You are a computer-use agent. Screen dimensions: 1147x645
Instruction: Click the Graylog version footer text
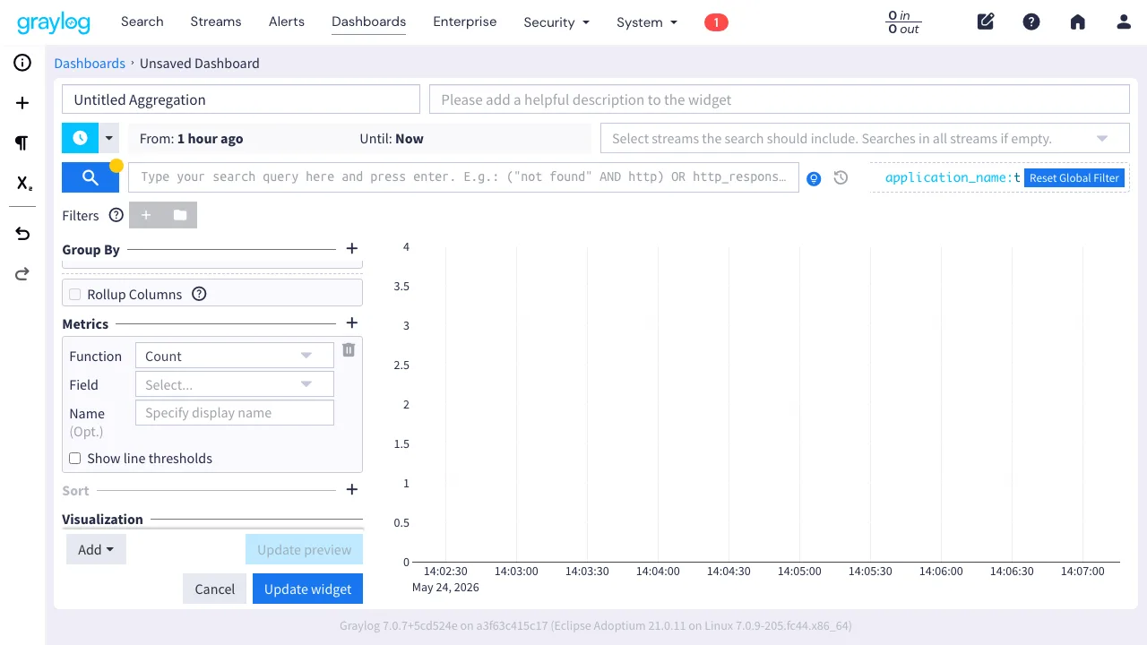click(596, 626)
